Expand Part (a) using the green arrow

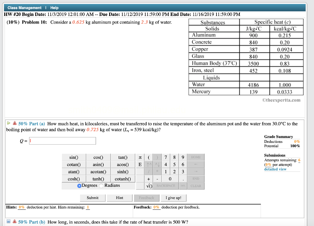coord(8,124)
